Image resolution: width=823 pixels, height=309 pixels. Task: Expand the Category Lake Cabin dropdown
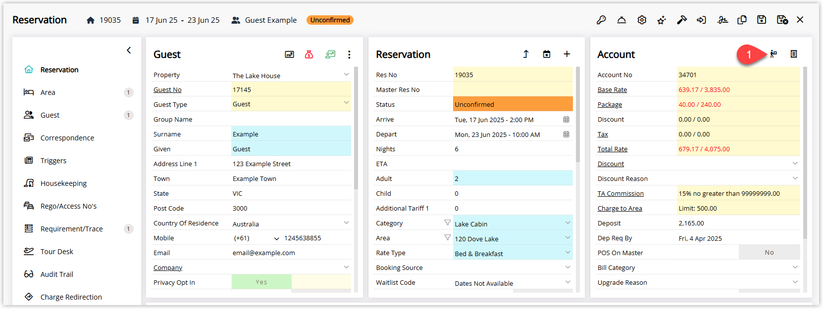point(567,223)
